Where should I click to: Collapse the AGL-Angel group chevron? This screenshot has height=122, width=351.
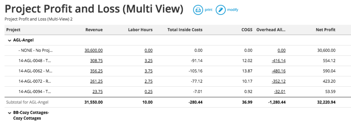tap(9, 40)
